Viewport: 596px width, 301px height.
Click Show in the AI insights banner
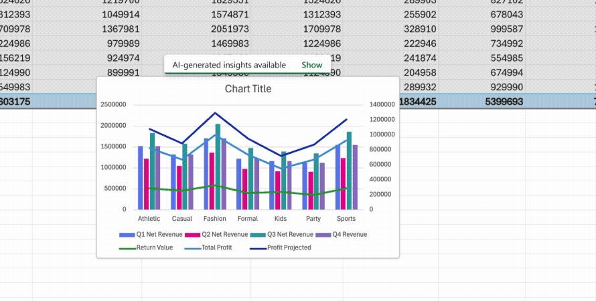(311, 65)
